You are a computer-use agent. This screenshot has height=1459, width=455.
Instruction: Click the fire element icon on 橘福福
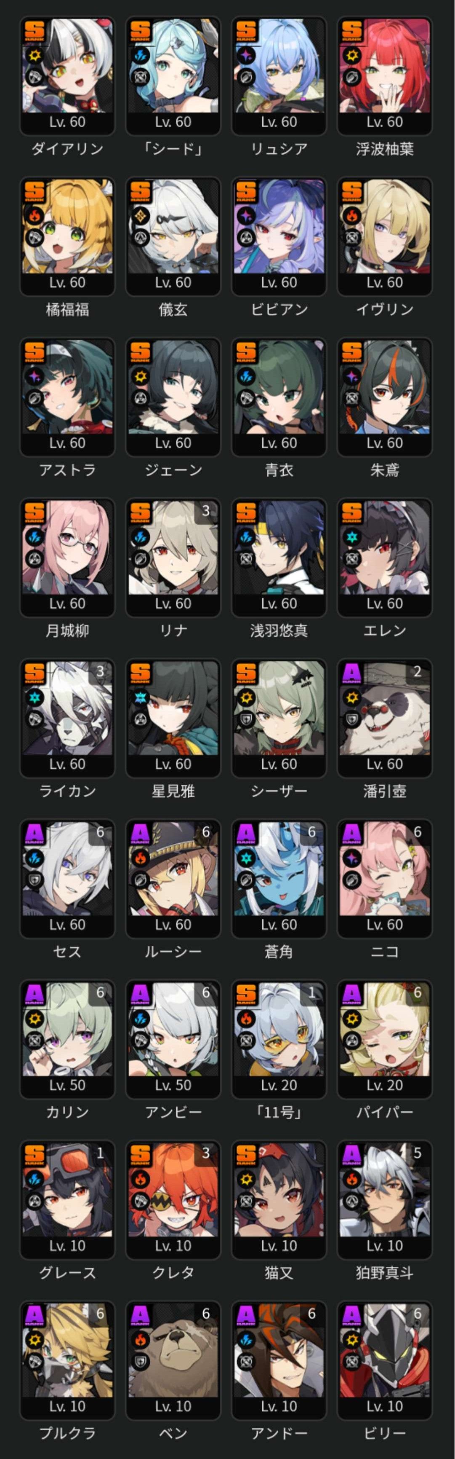coord(35,216)
